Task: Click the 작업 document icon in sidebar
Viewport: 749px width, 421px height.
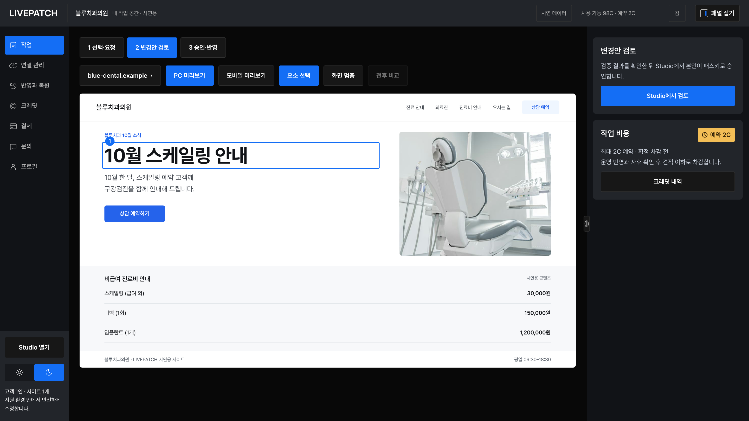Action: (13, 45)
